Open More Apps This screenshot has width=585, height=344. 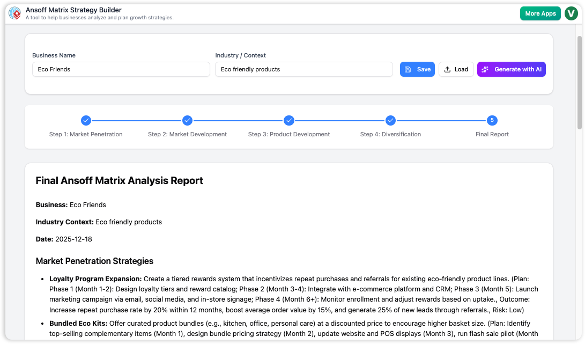(x=540, y=13)
